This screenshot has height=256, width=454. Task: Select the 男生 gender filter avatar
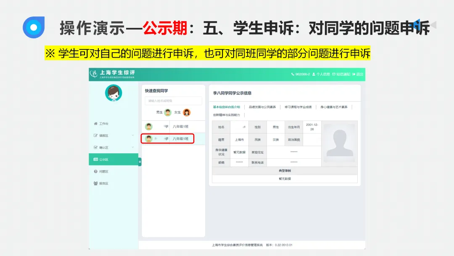pyautogui.click(x=167, y=112)
